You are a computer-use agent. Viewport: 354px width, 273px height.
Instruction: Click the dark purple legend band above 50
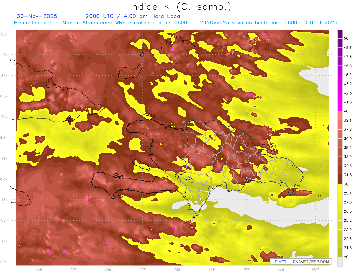point(340,34)
